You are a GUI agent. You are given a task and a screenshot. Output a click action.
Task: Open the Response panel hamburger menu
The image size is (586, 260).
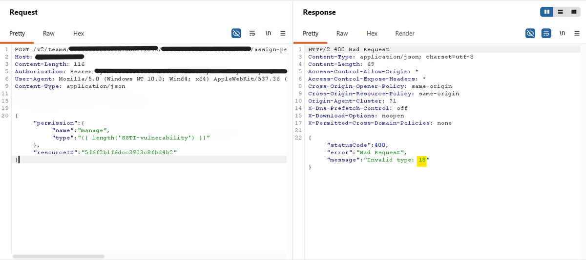point(577,33)
